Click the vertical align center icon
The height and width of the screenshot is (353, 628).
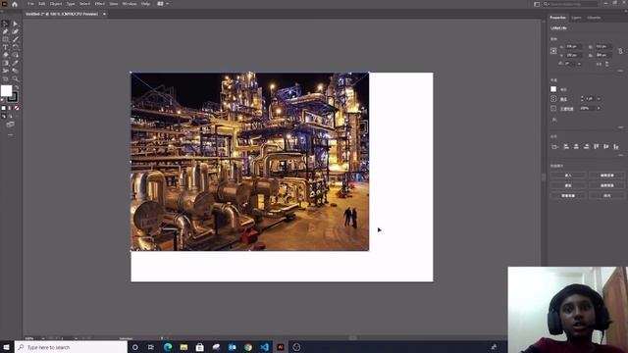606,146
